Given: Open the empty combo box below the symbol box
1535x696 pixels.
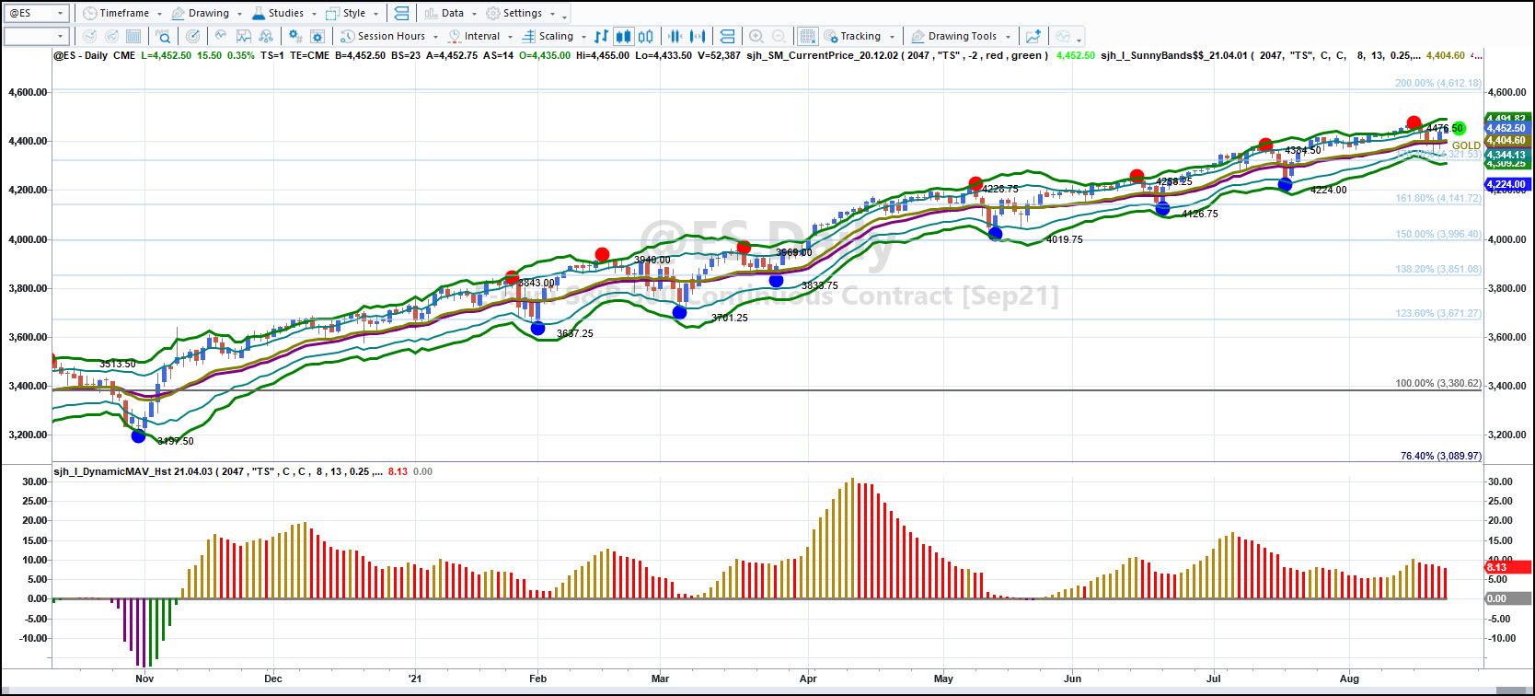Looking at the screenshot, I should point(37,37).
